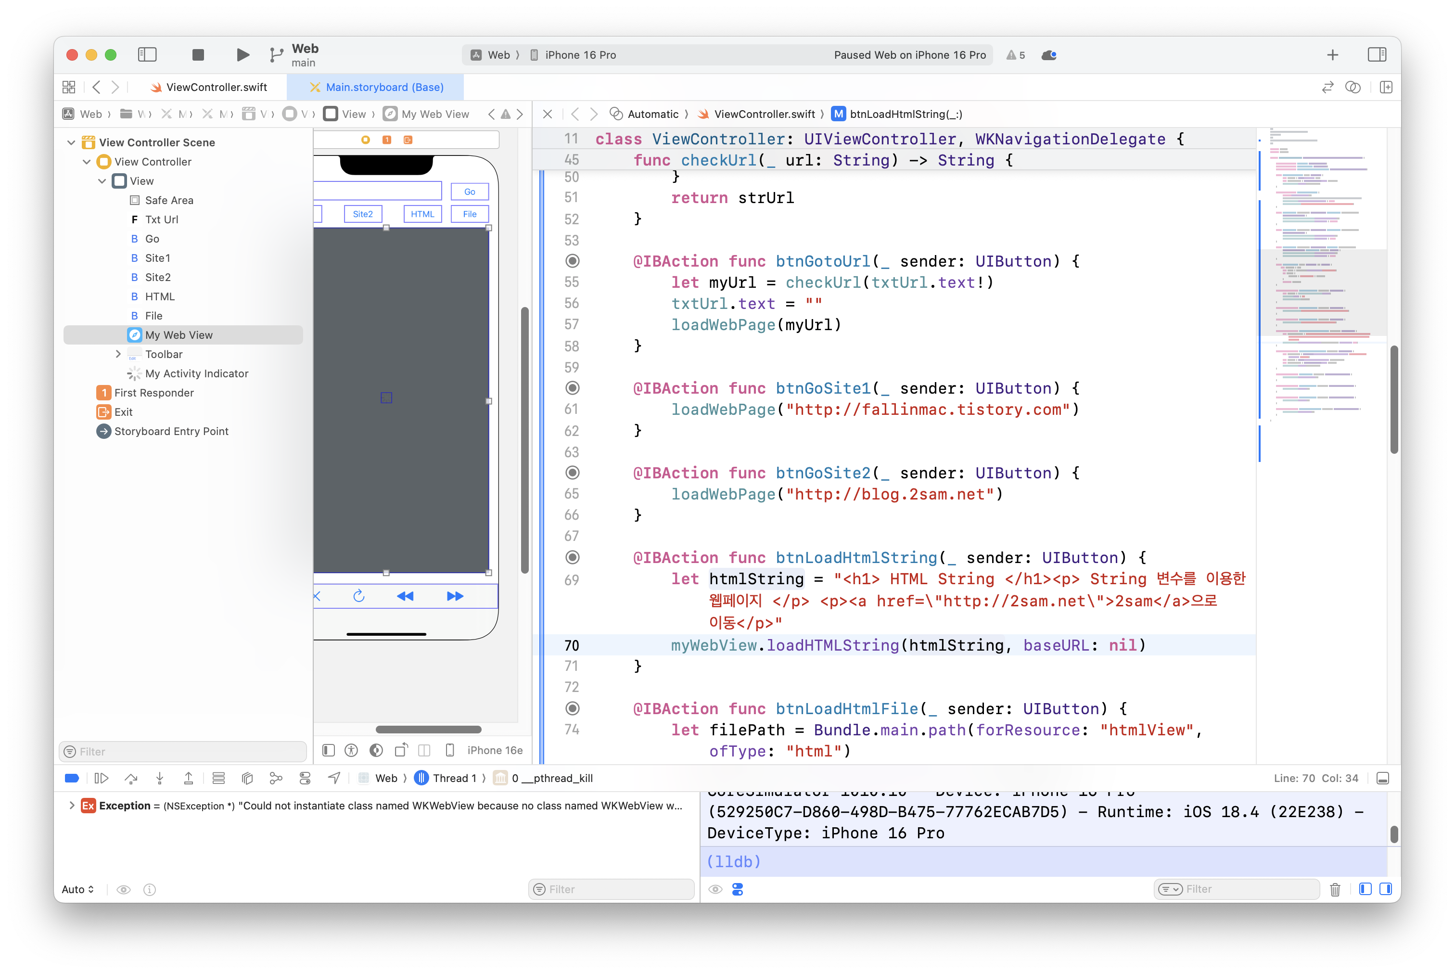1455x974 pixels.
Task: Click Simulate Location arrow icon
Action: point(334,778)
